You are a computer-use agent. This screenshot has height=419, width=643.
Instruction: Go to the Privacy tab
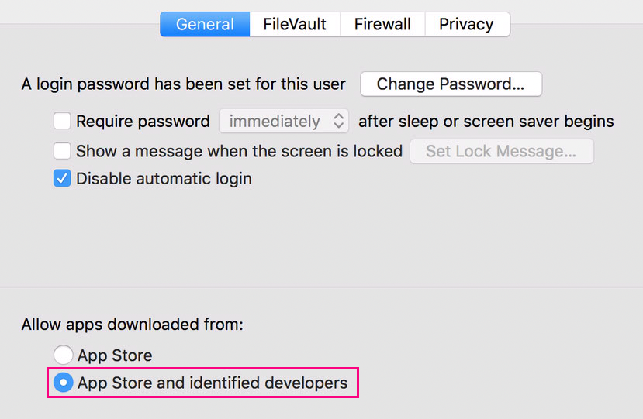(x=467, y=24)
